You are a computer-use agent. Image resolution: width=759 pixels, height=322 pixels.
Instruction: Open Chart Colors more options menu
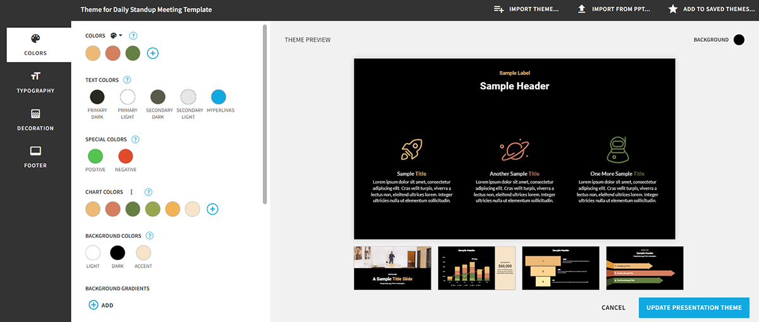pos(132,192)
